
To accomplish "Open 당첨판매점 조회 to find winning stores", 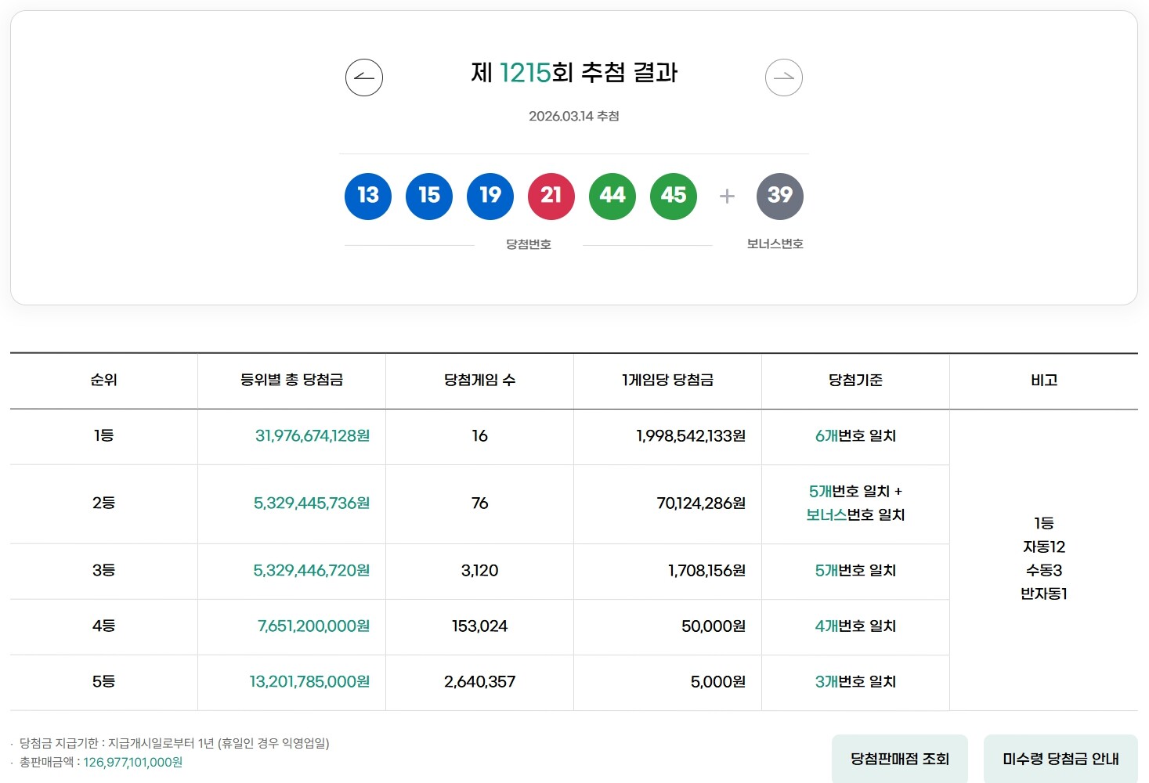I will [898, 759].
